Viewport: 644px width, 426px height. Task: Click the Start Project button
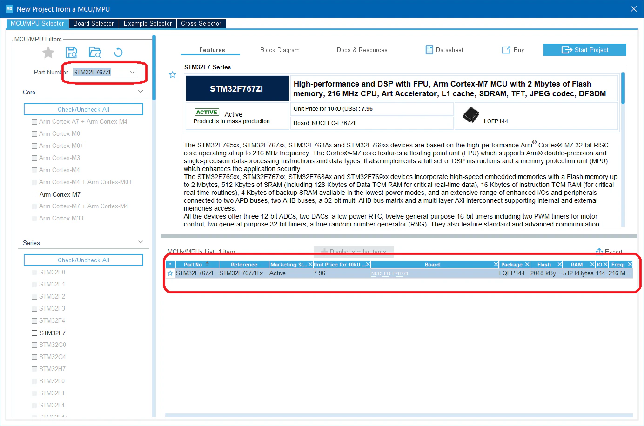coord(585,50)
